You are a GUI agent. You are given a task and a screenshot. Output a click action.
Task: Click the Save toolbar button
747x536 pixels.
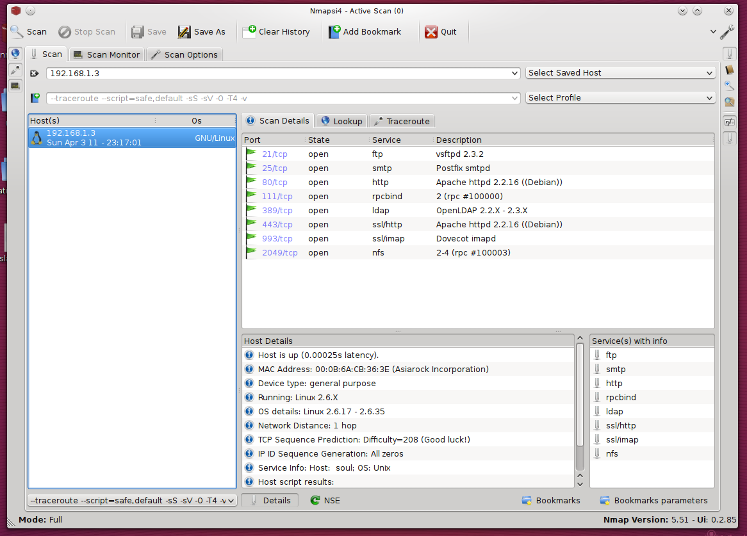[149, 32]
